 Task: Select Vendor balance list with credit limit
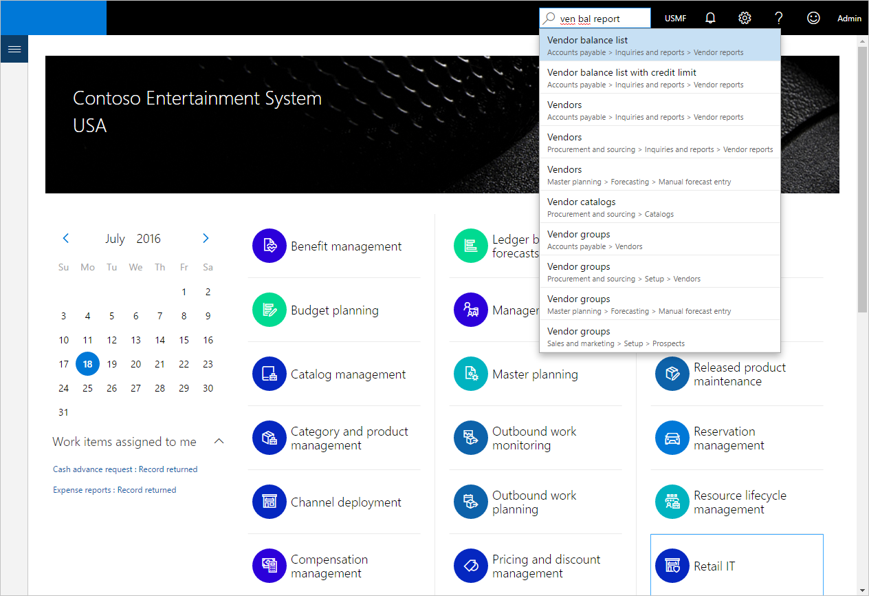click(x=660, y=78)
